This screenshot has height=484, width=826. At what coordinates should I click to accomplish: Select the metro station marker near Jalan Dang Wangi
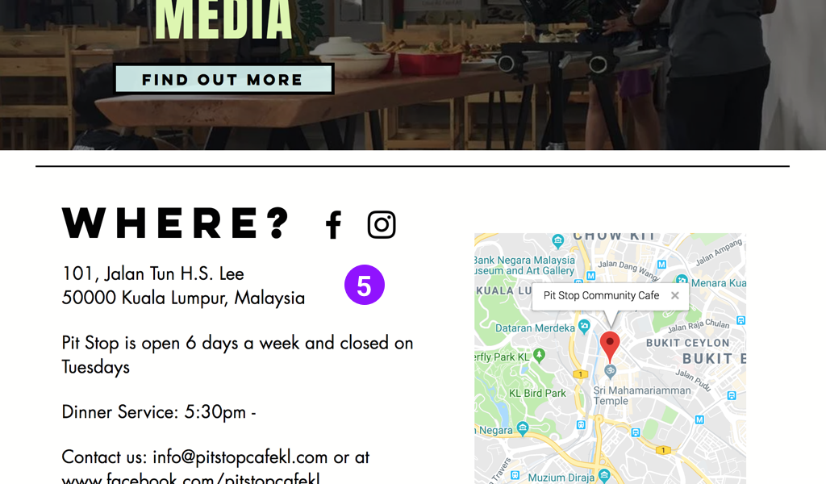[661, 264]
